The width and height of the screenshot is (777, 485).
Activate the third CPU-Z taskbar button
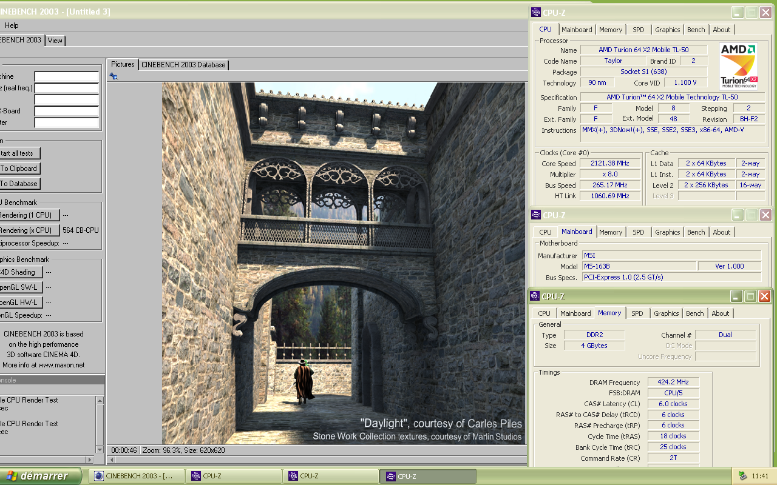428,476
